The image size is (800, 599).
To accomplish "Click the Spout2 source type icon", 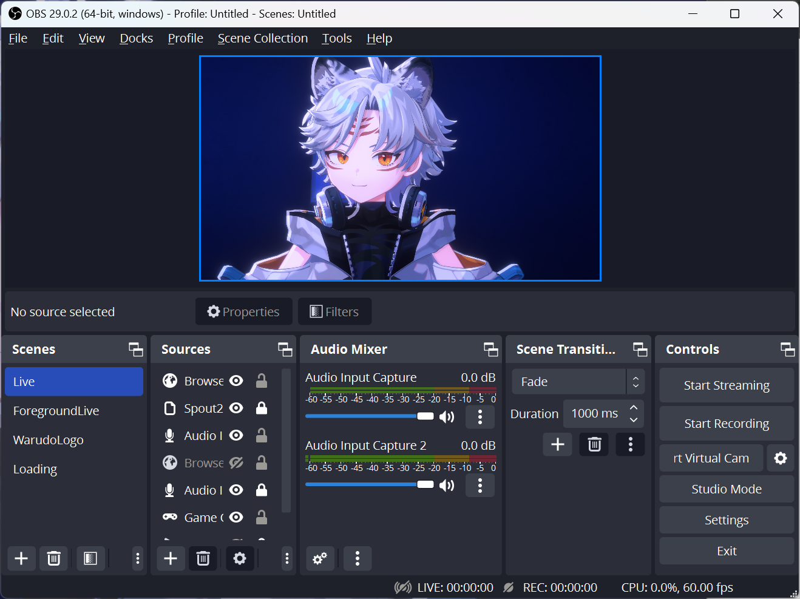I will click(170, 408).
